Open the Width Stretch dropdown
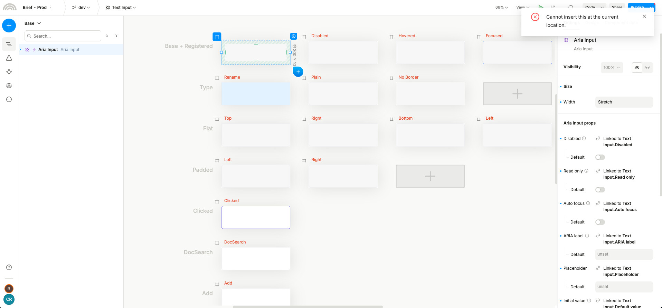 624,102
